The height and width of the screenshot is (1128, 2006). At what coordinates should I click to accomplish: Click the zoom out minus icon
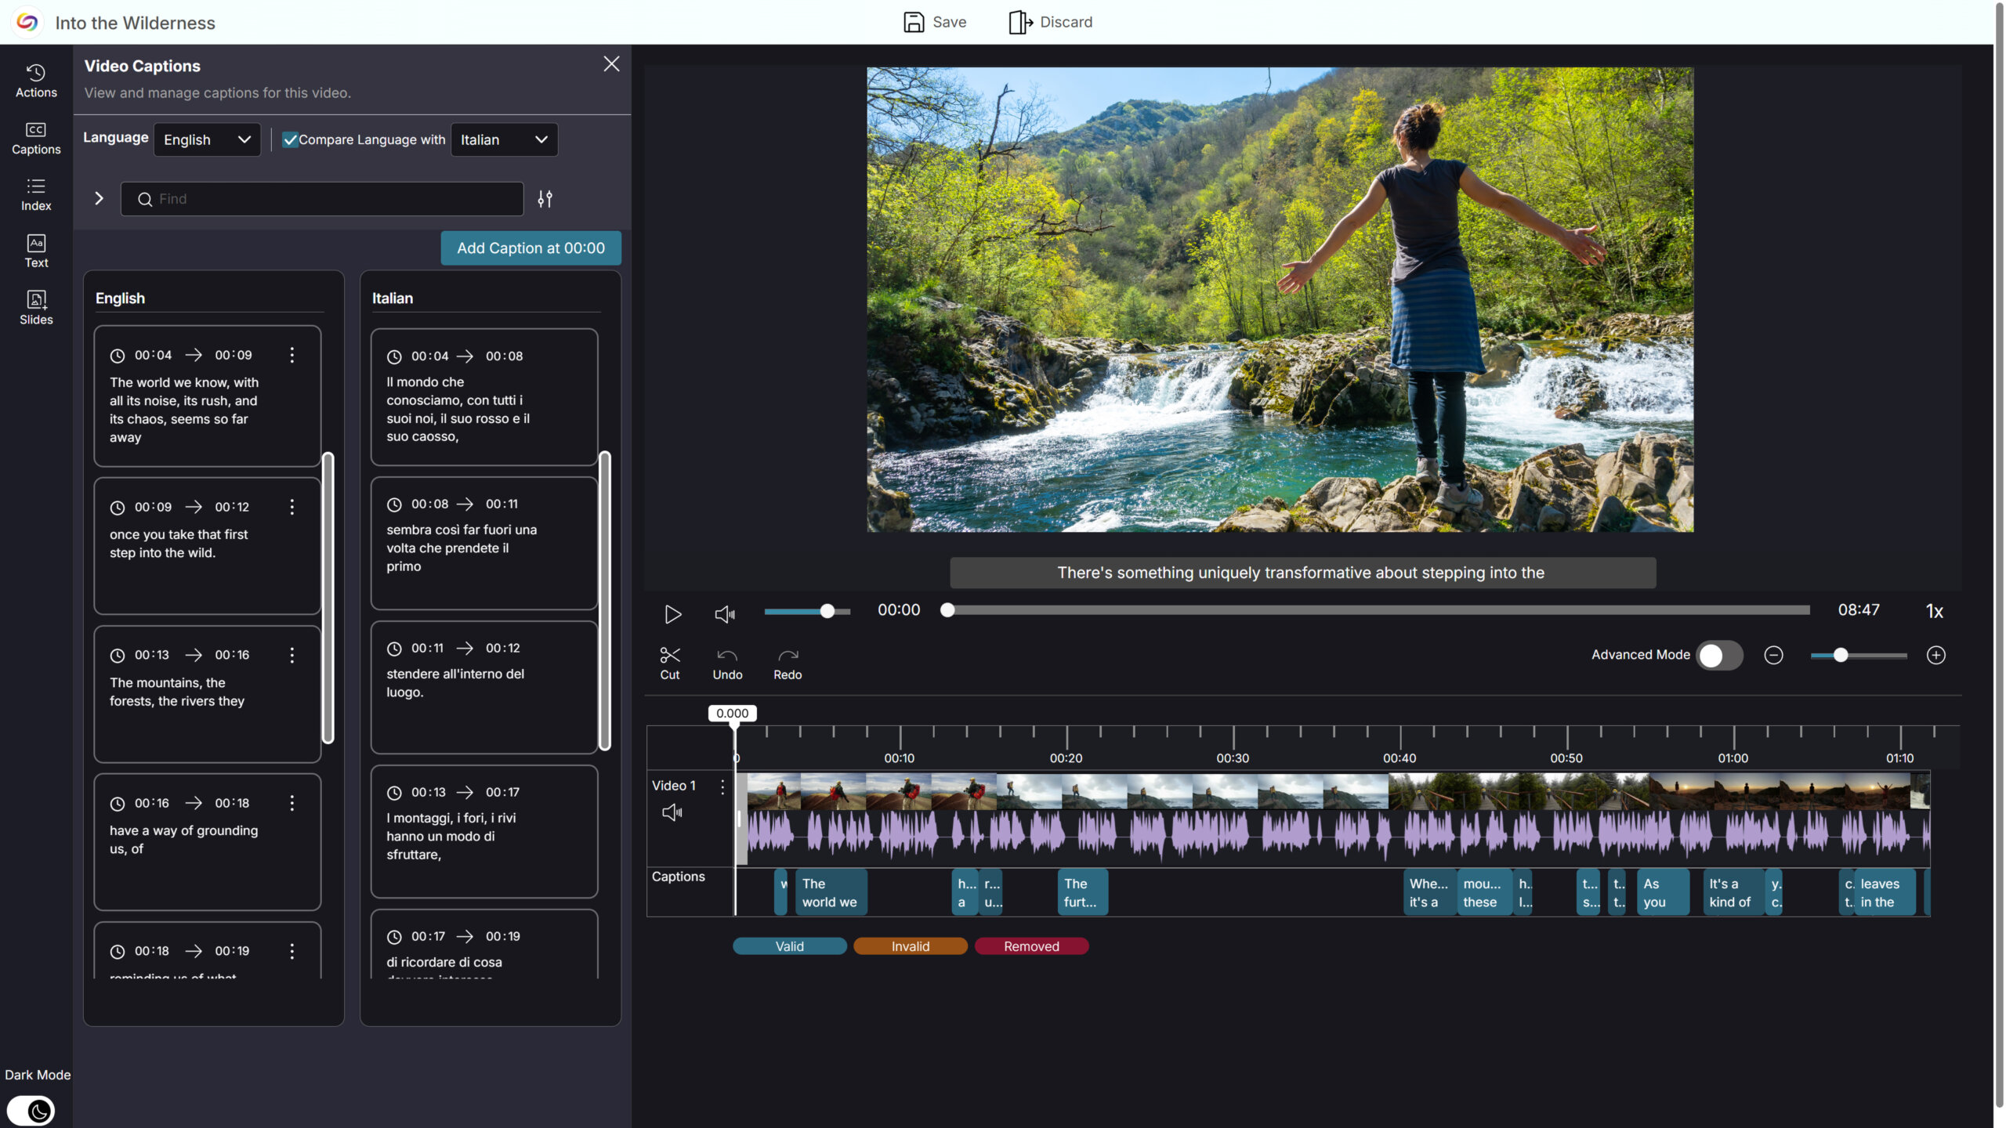pos(1773,655)
